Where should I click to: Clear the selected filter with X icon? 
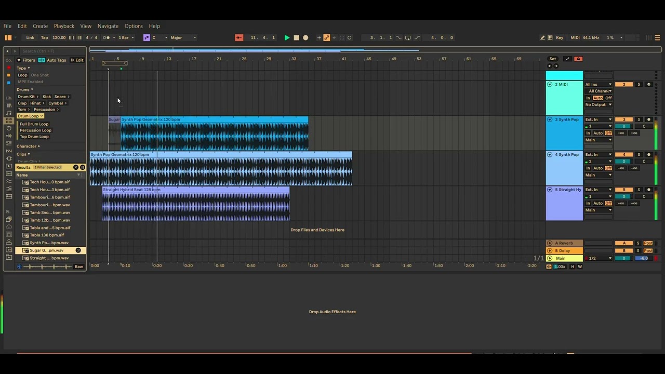pyautogui.click(x=76, y=167)
